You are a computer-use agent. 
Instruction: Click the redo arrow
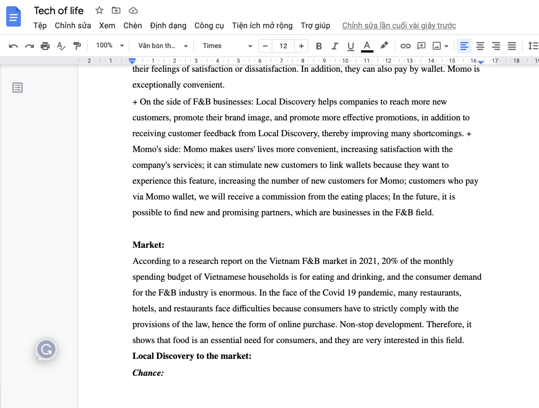(29, 46)
